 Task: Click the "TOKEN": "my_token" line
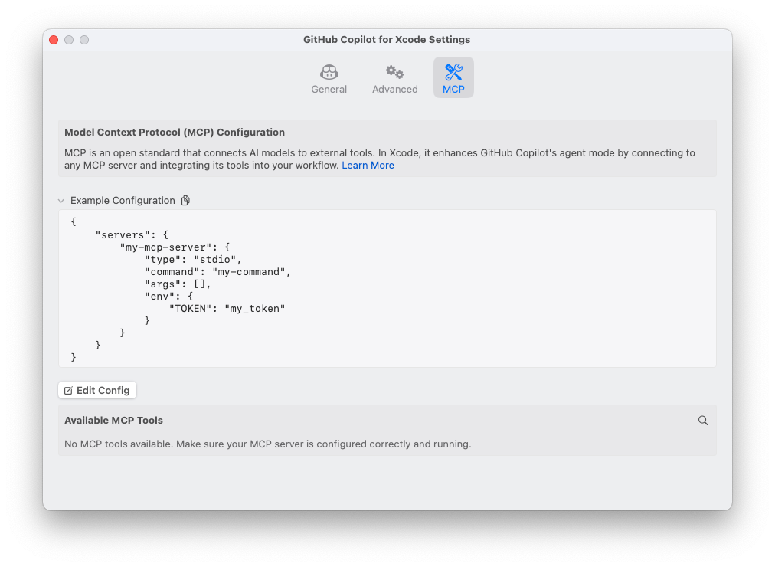[227, 309]
